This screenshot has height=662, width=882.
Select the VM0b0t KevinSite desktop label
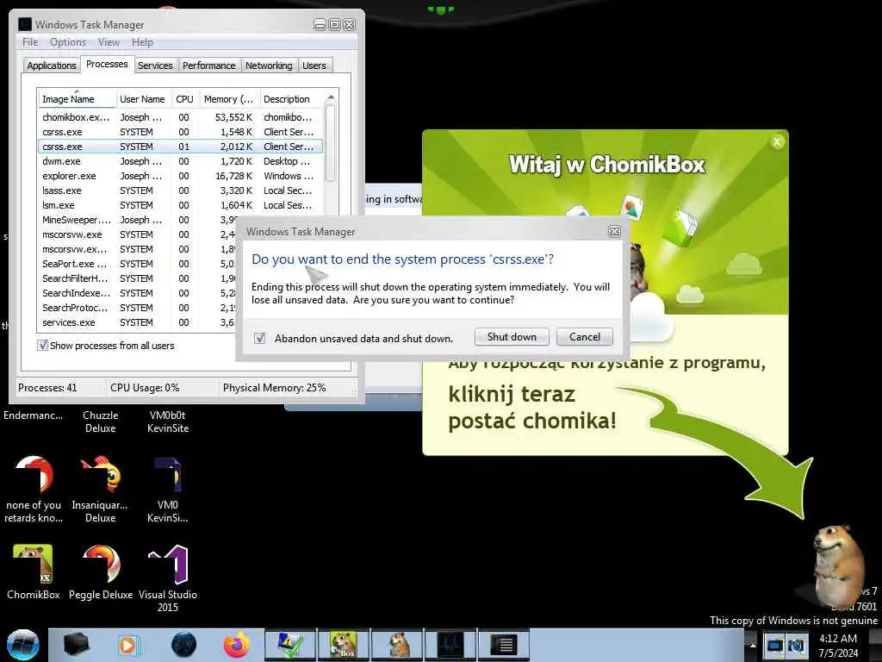point(168,422)
